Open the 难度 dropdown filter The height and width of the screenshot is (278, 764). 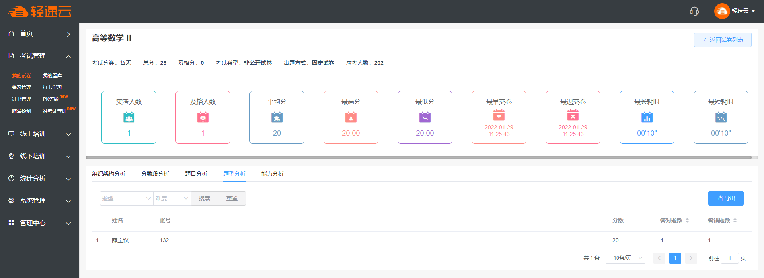pos(172,198)
